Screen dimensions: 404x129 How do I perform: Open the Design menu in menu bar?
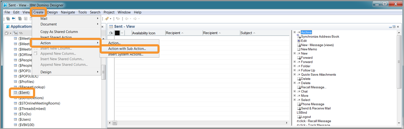52,12
